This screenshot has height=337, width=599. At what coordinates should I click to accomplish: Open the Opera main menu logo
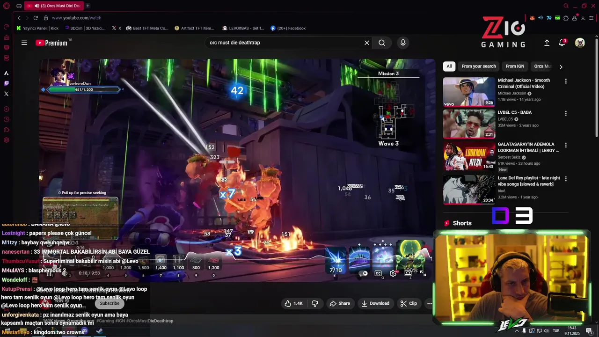[x=7, y=6]
